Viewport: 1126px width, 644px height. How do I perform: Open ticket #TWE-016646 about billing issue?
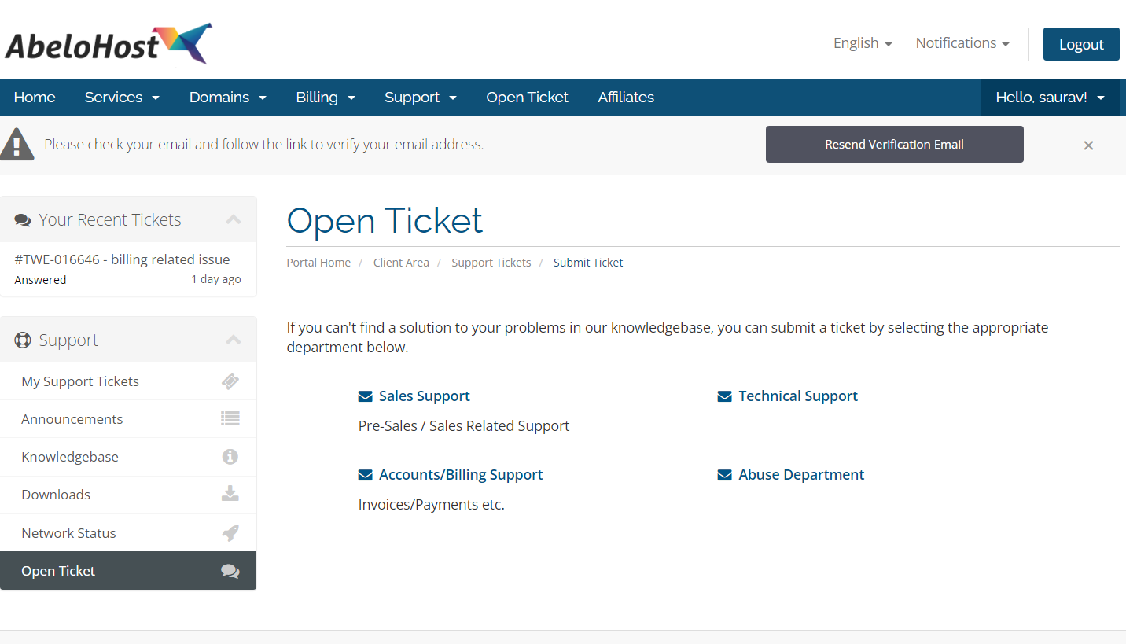[122, 259]
